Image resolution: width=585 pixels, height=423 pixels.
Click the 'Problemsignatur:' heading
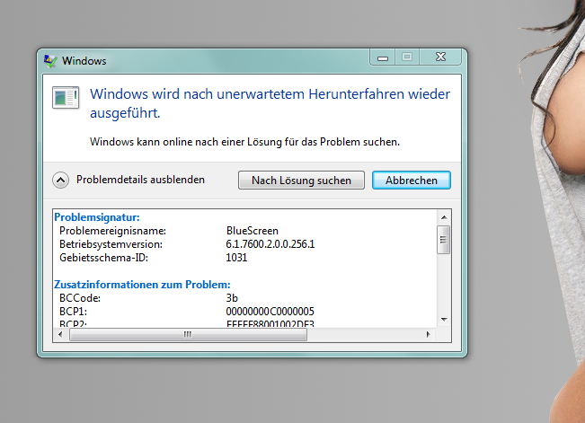tap(97, 217)
